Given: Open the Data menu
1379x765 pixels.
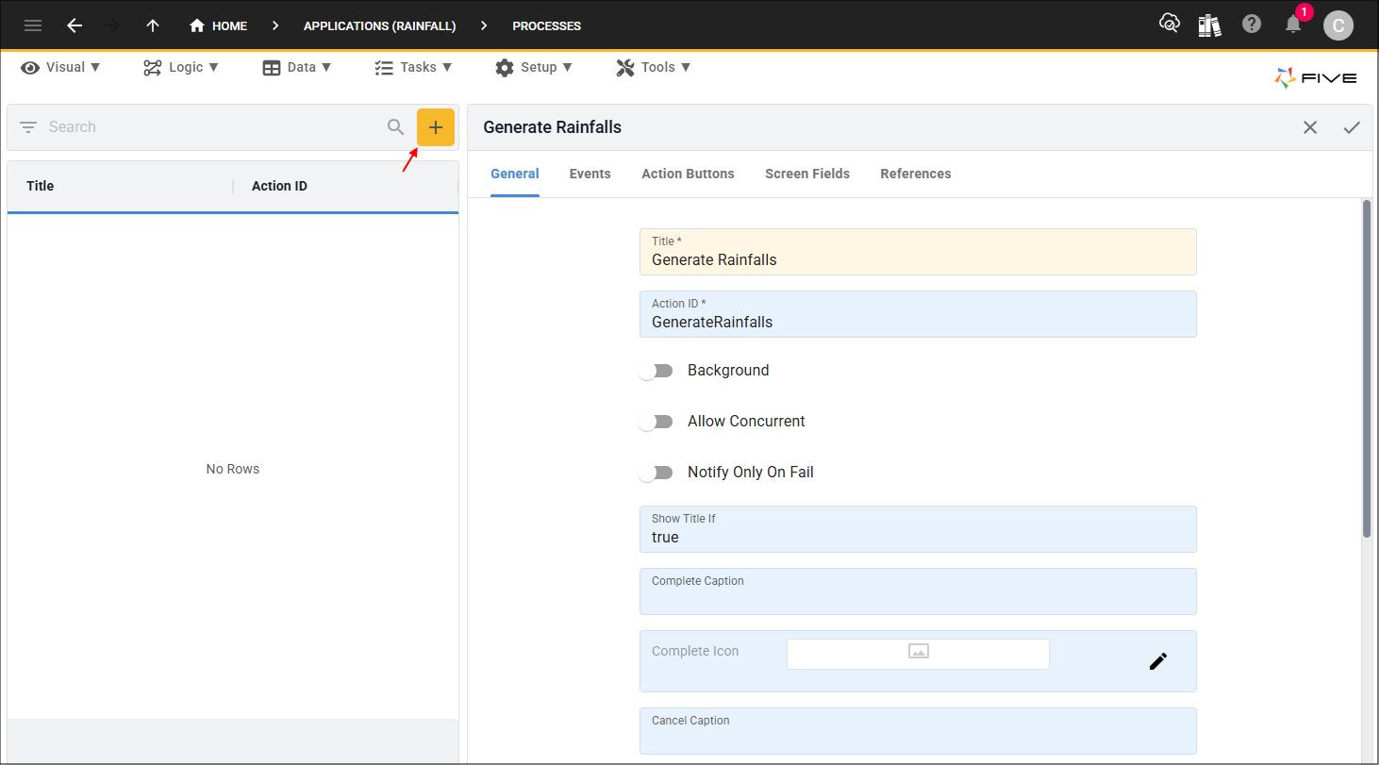Looking at the screenshot, I should [x=297, y=67].
